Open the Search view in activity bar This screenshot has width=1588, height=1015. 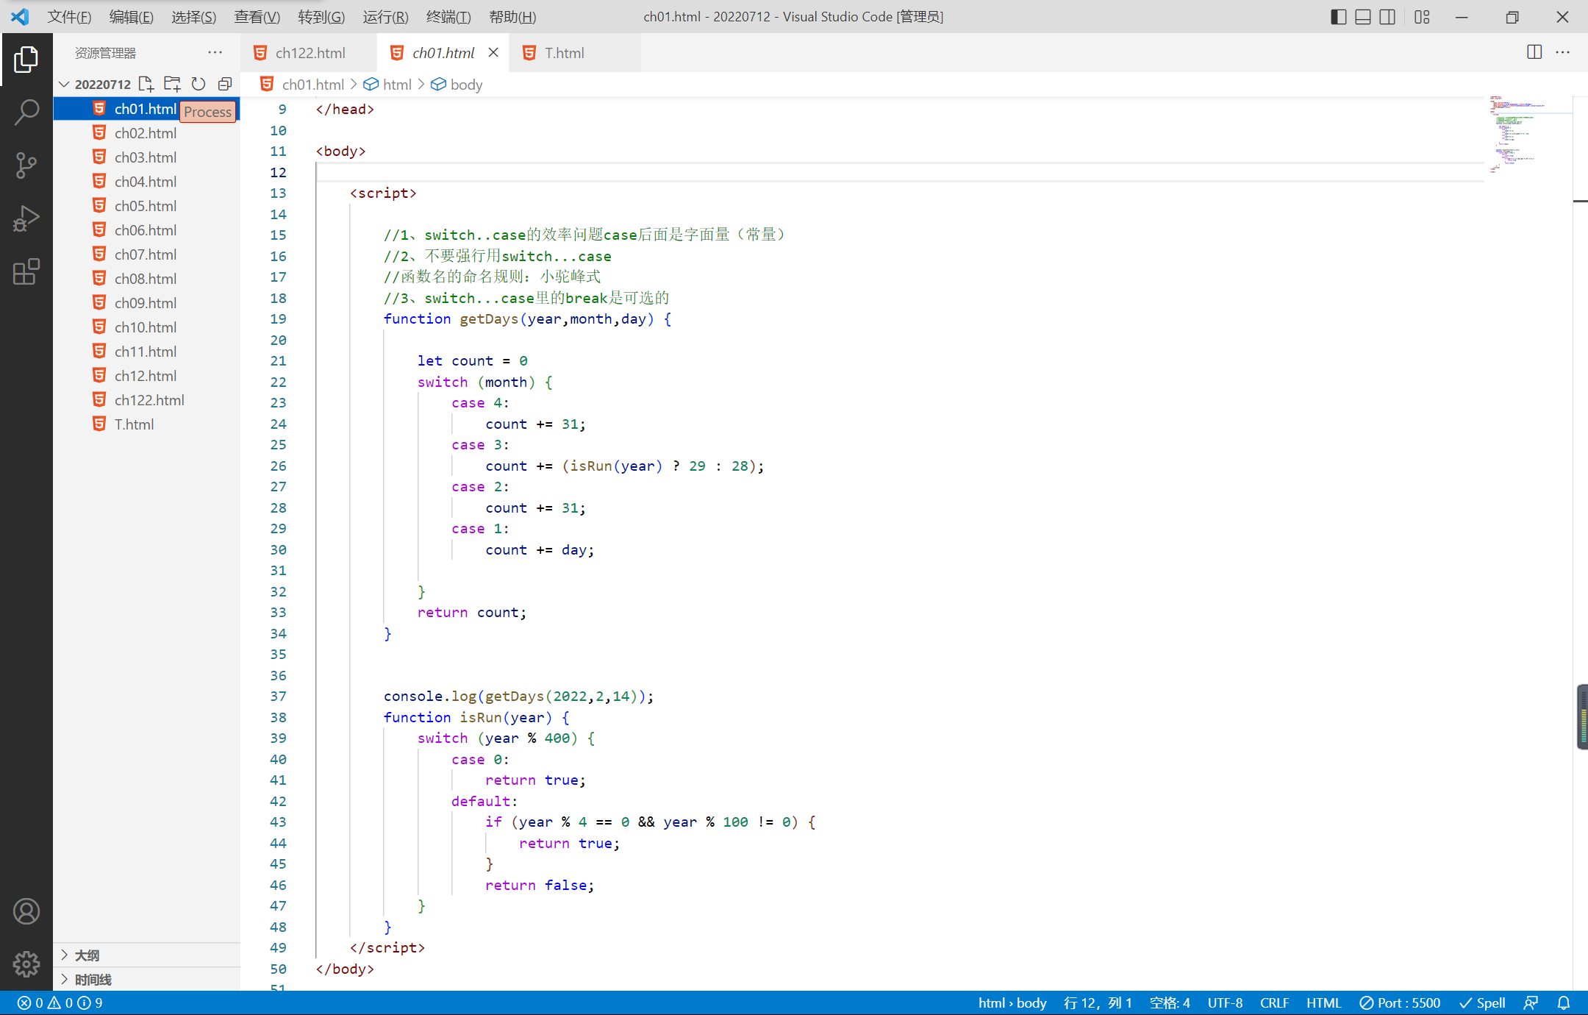click(x=26, y=113)
